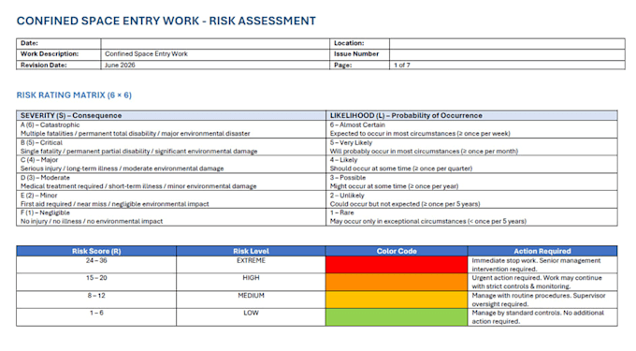
Task: Click the 'SEVERITY (S) – Consequence' header
Action: (171, 115)
